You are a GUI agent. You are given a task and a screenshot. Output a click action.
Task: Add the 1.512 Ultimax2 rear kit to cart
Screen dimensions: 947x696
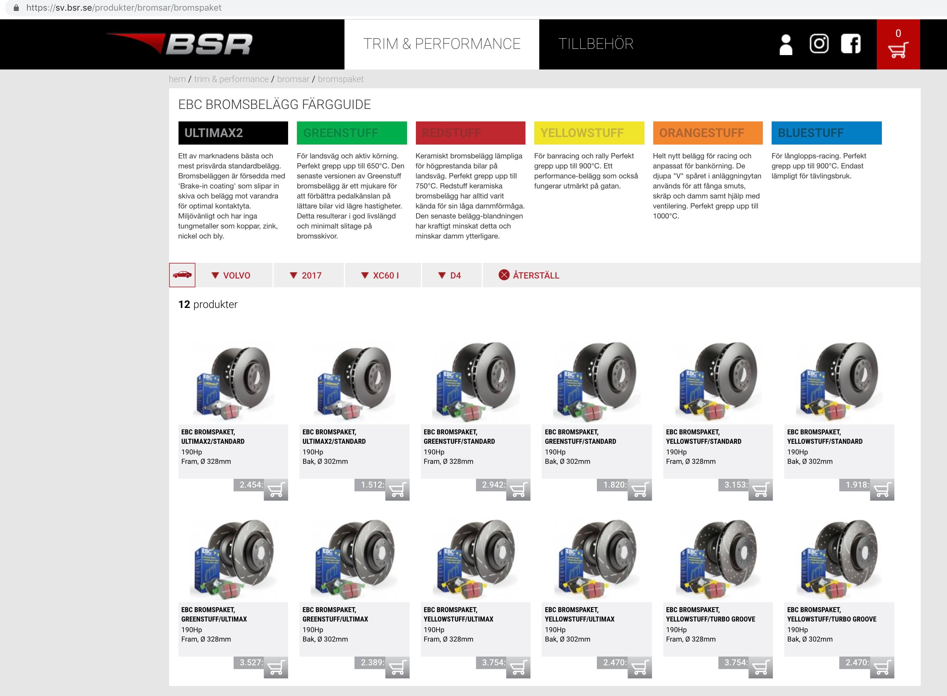(397, 489)
